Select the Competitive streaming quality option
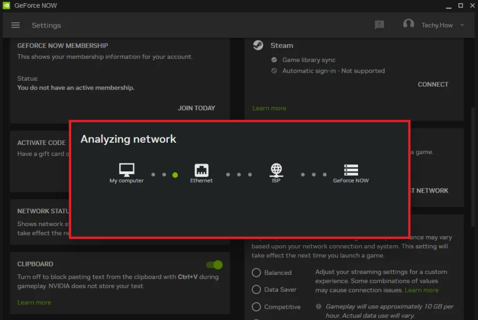Screen dimensions: 478x320 point(256,307)
